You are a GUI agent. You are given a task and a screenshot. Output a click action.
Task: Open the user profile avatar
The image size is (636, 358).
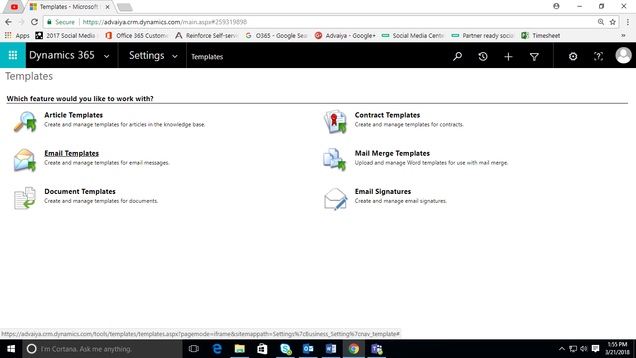click(623, 55)
